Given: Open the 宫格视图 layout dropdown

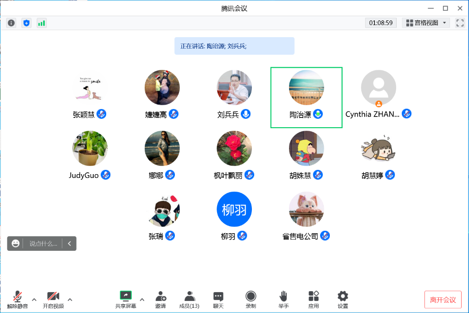Looking at the screenshot, I should point(426,23).
